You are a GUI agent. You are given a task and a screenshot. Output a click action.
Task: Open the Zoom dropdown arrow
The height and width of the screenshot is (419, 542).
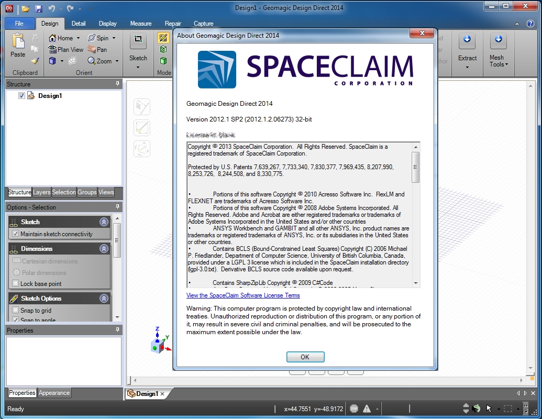coord(117,61)
